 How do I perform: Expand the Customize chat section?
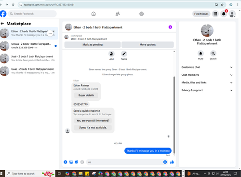coord(207,67)
